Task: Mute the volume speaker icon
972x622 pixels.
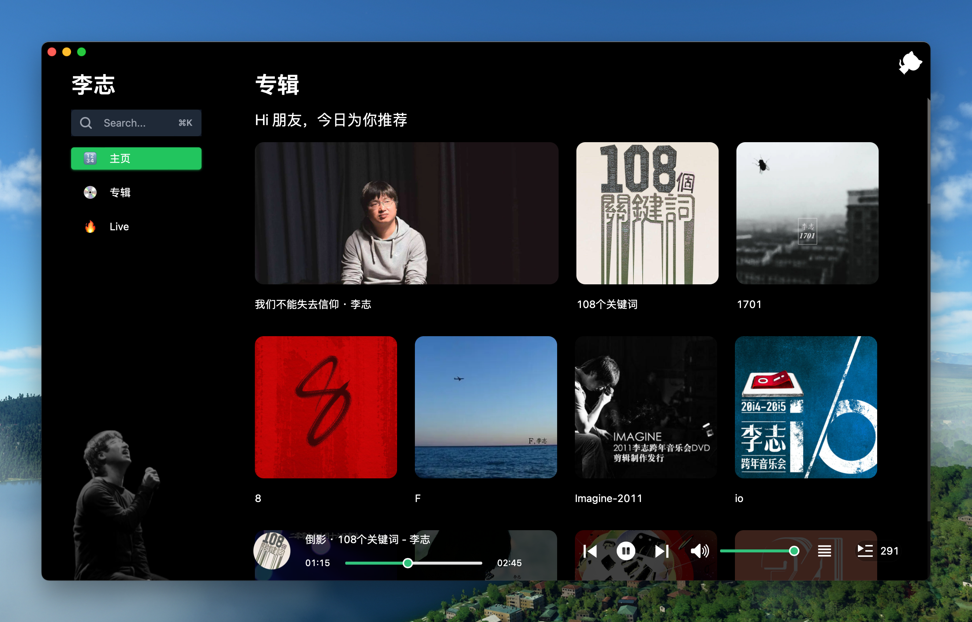Action: click(699, 551)
